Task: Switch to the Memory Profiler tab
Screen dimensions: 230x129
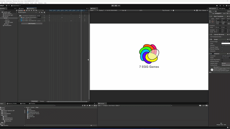Action: (x=12, y=104)
